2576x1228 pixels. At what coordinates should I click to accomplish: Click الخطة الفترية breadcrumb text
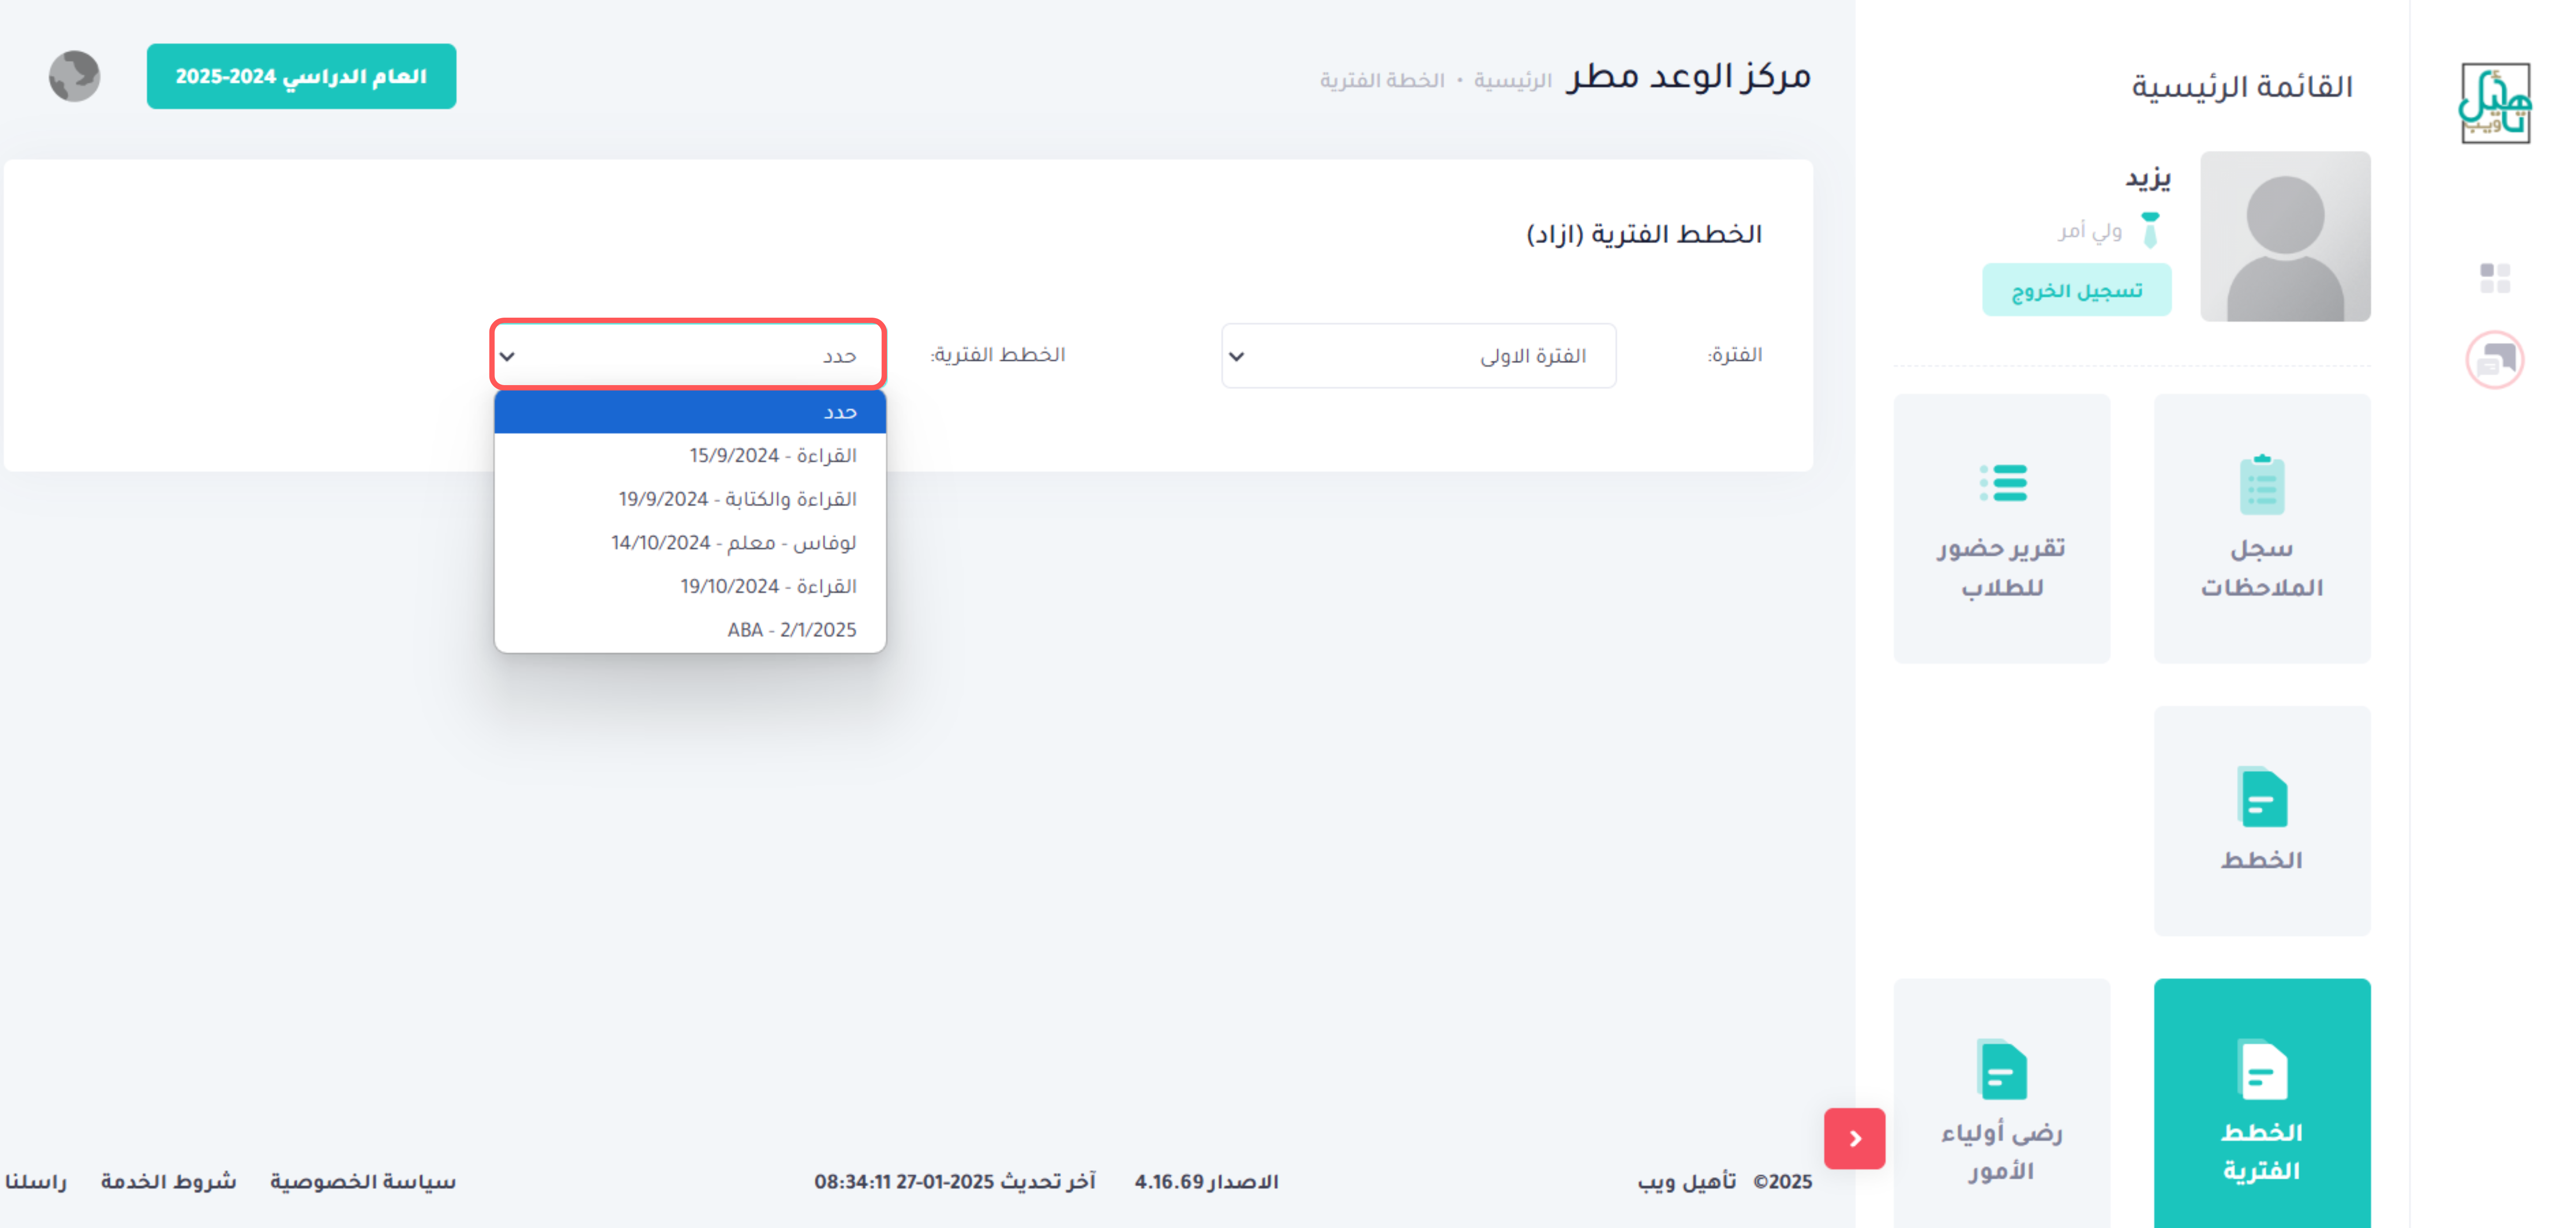1382,80
